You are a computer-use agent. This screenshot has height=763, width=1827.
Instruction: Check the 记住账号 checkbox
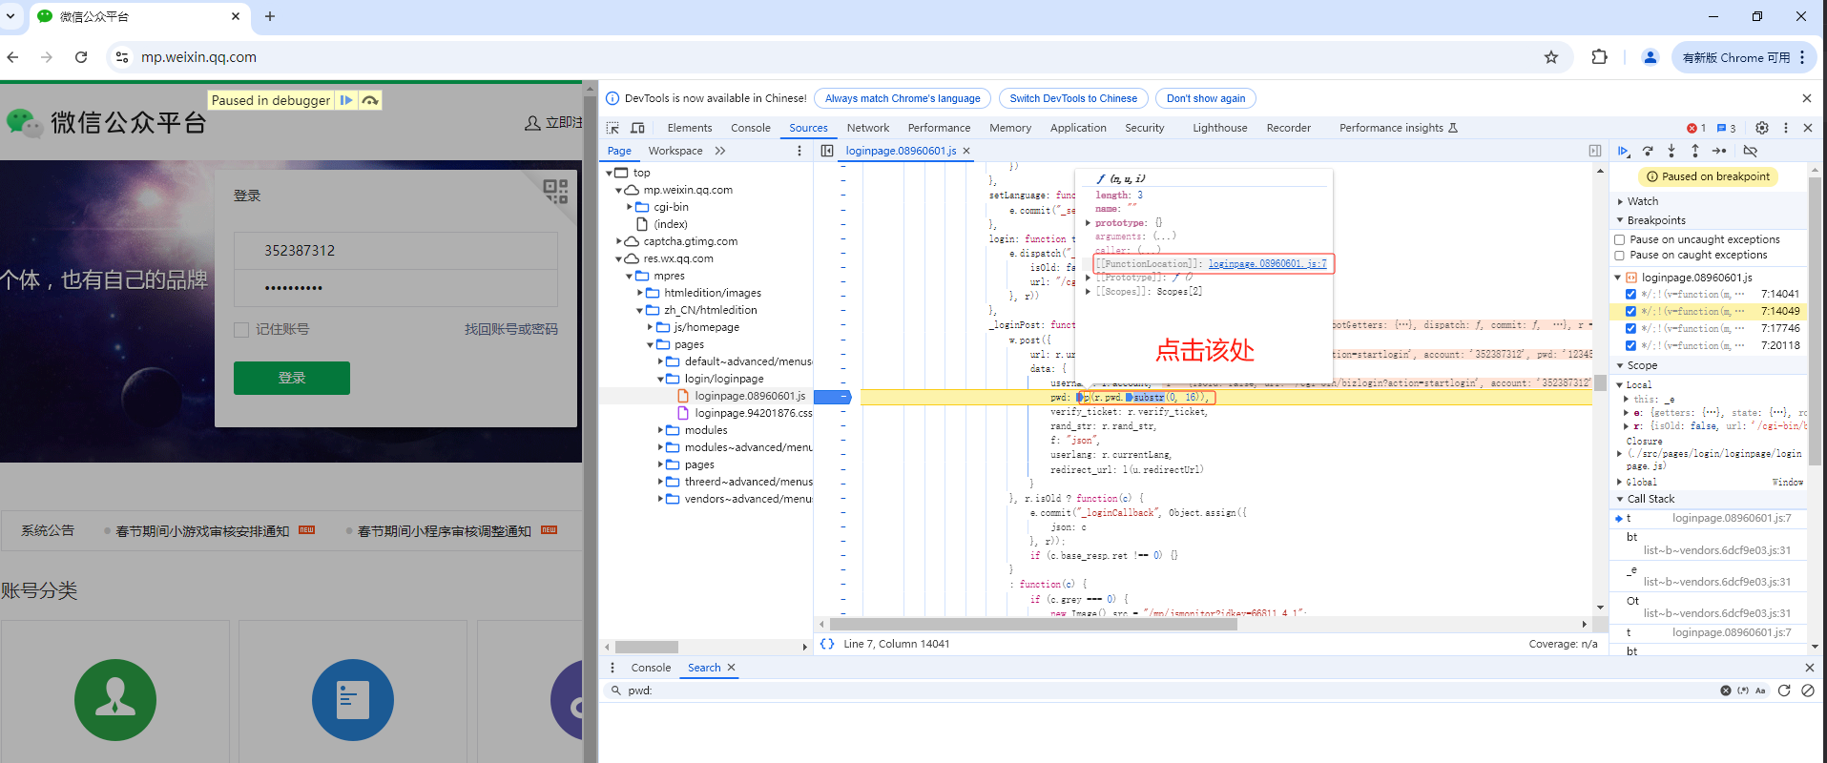click(x=241, y=329)
